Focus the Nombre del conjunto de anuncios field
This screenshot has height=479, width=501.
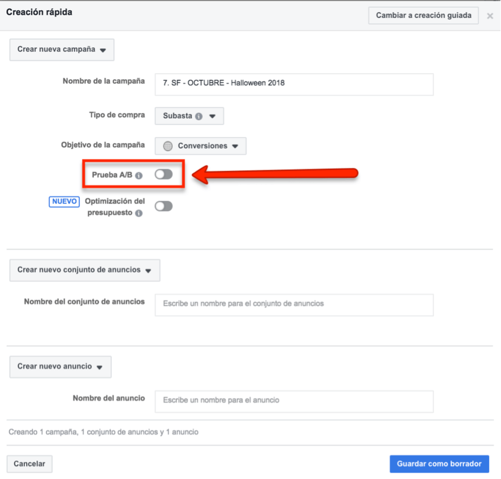[x=294, y=304]
